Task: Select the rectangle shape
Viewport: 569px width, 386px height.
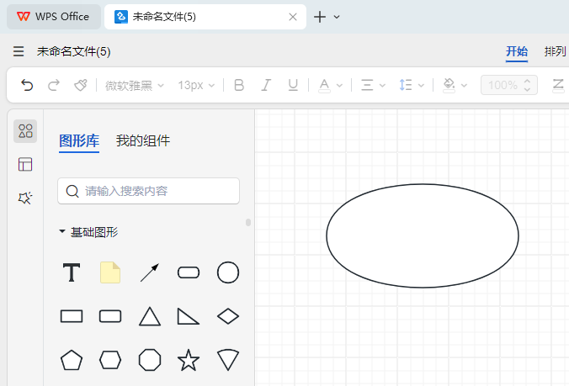Action: click(72, 316)
